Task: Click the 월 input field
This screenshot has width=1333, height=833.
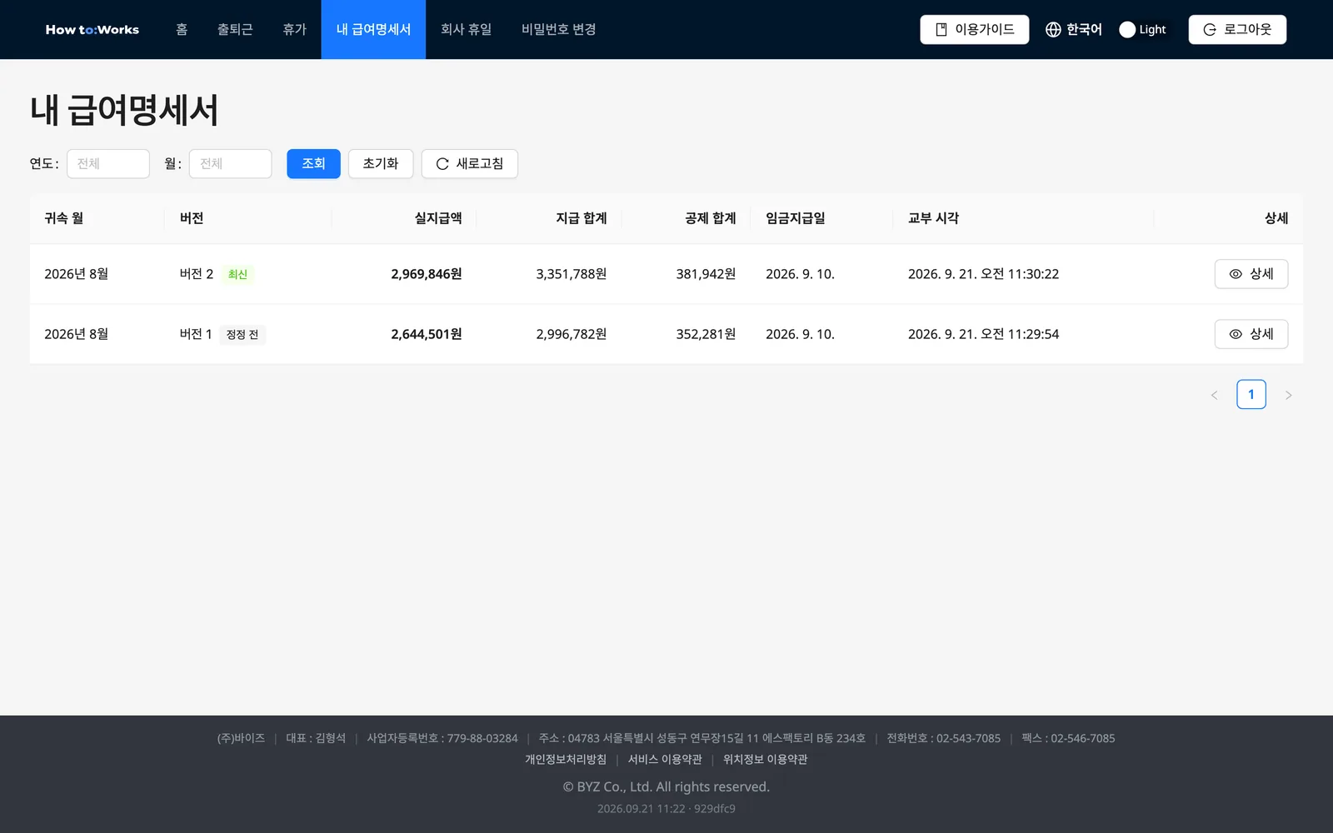Action: click(231, 164)
